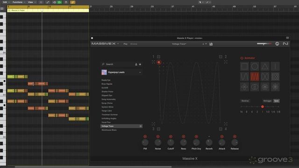Click the Reverse button
This screenshot has width=299, height=168.
pyautogui.click(x=245, y=101)
